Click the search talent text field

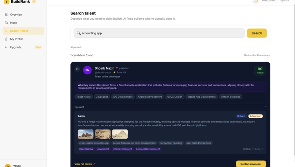159,33
